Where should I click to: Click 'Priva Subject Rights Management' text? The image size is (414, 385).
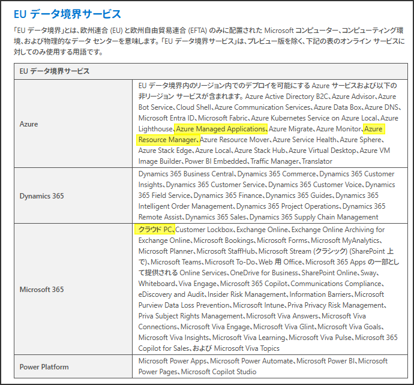click(190, 317)
